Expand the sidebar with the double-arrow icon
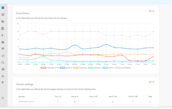Image resolution: width=172 pixels, height=109 pixels. tap(3, 7)
